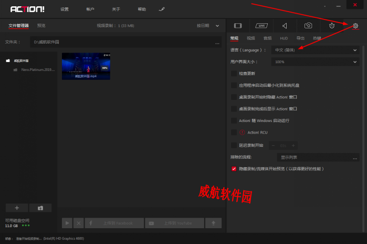Uncheck 隐藏录制/流媒体开始预览 checkbox

(x=234, y=169)
